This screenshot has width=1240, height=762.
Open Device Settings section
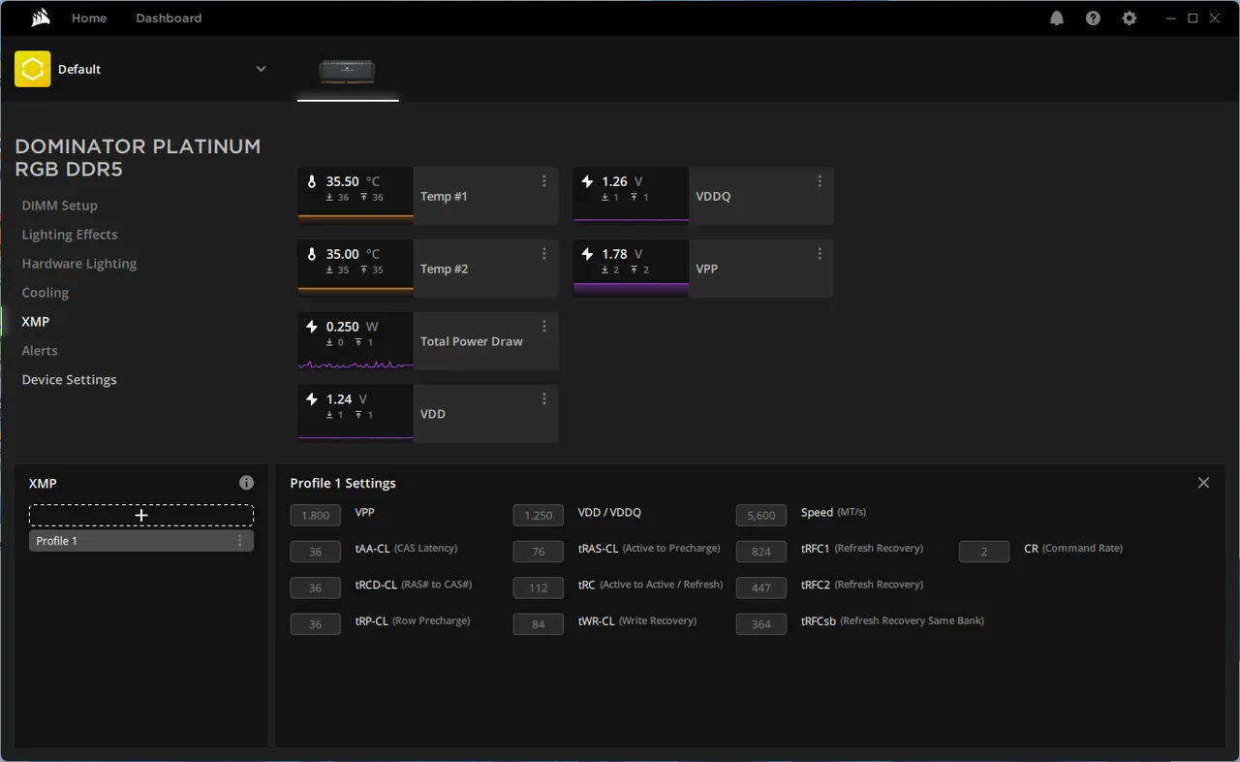70,380
